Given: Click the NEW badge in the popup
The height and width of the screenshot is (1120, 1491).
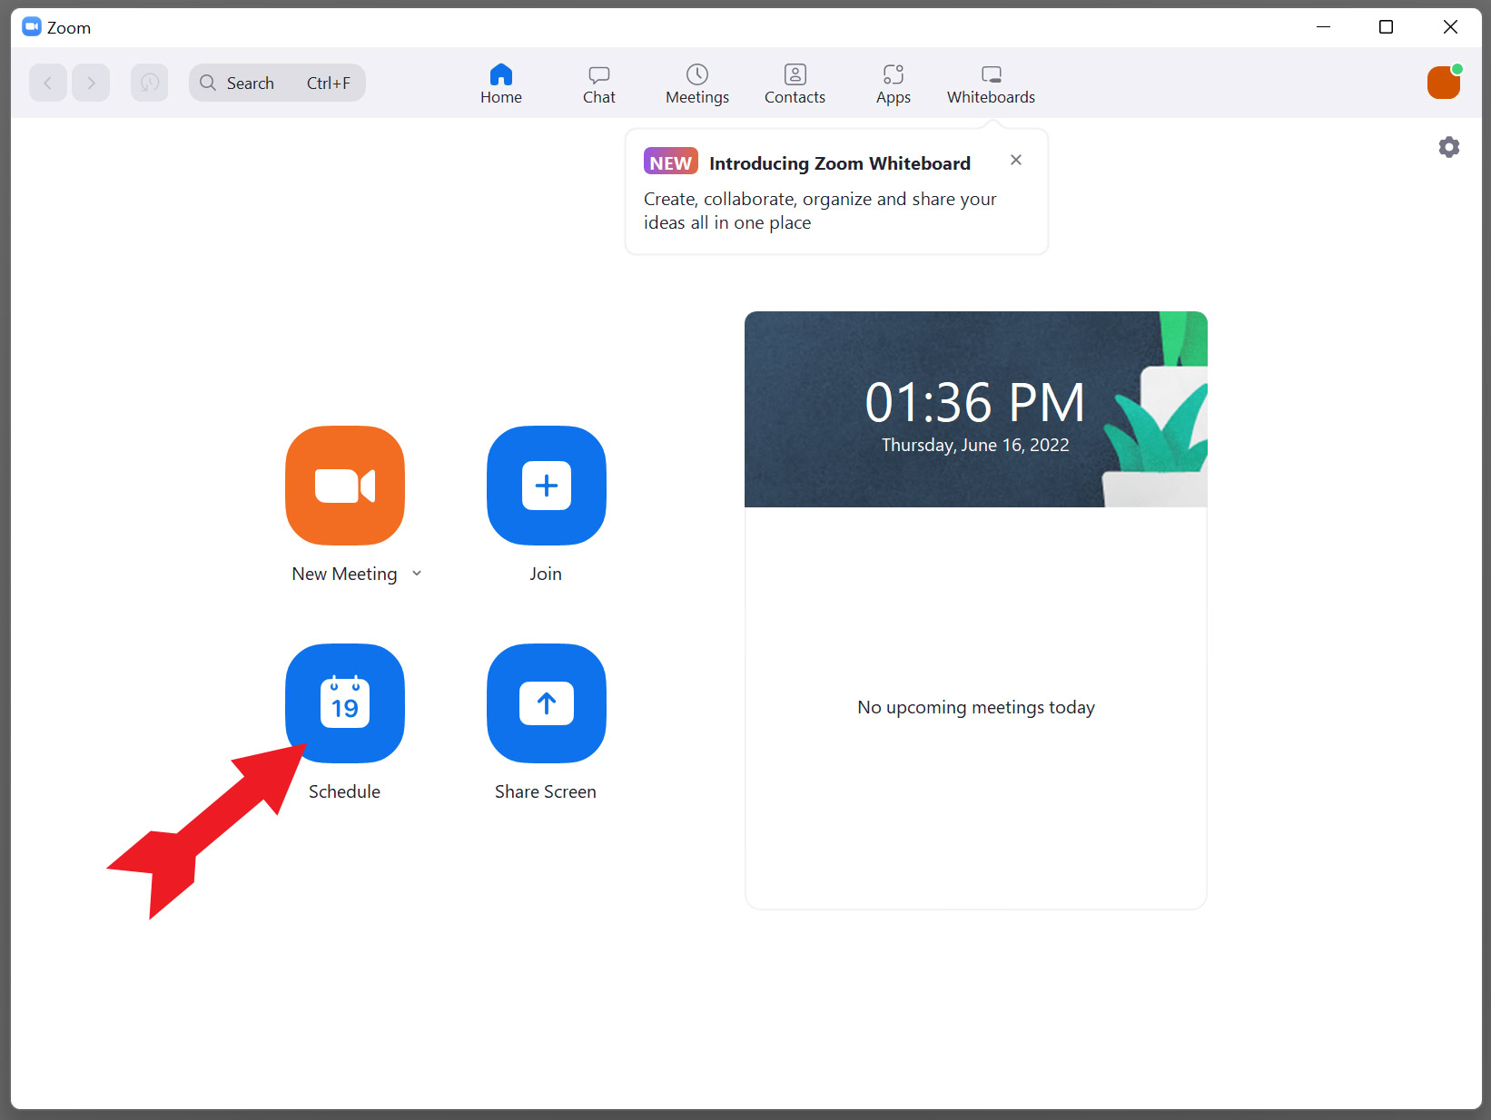Looking at the screenshot, I should point(671,162).
